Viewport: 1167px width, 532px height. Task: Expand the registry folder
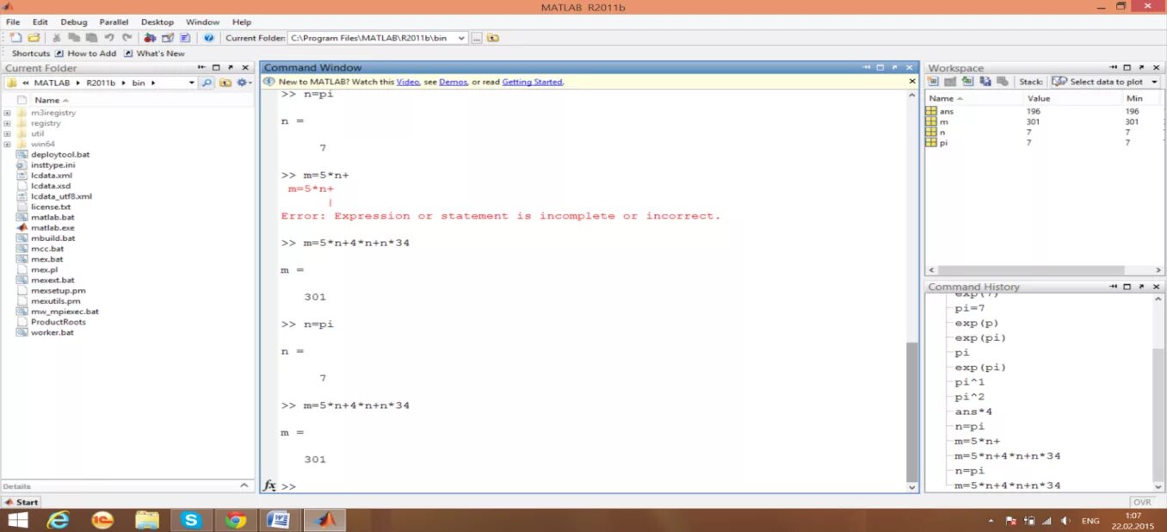pyautogui.click(x=8, y=123)
